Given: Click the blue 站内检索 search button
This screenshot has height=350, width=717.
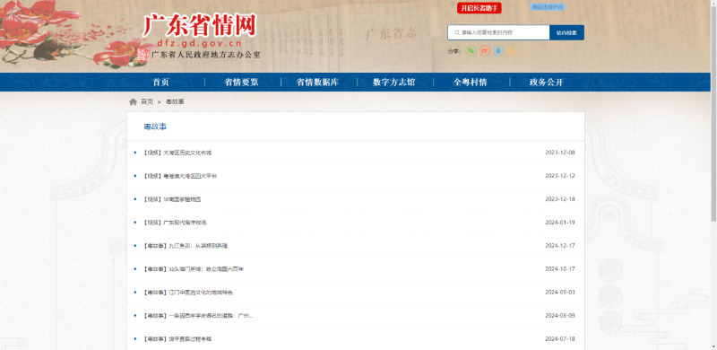Looking at the screenshot, I should [566, 32].
